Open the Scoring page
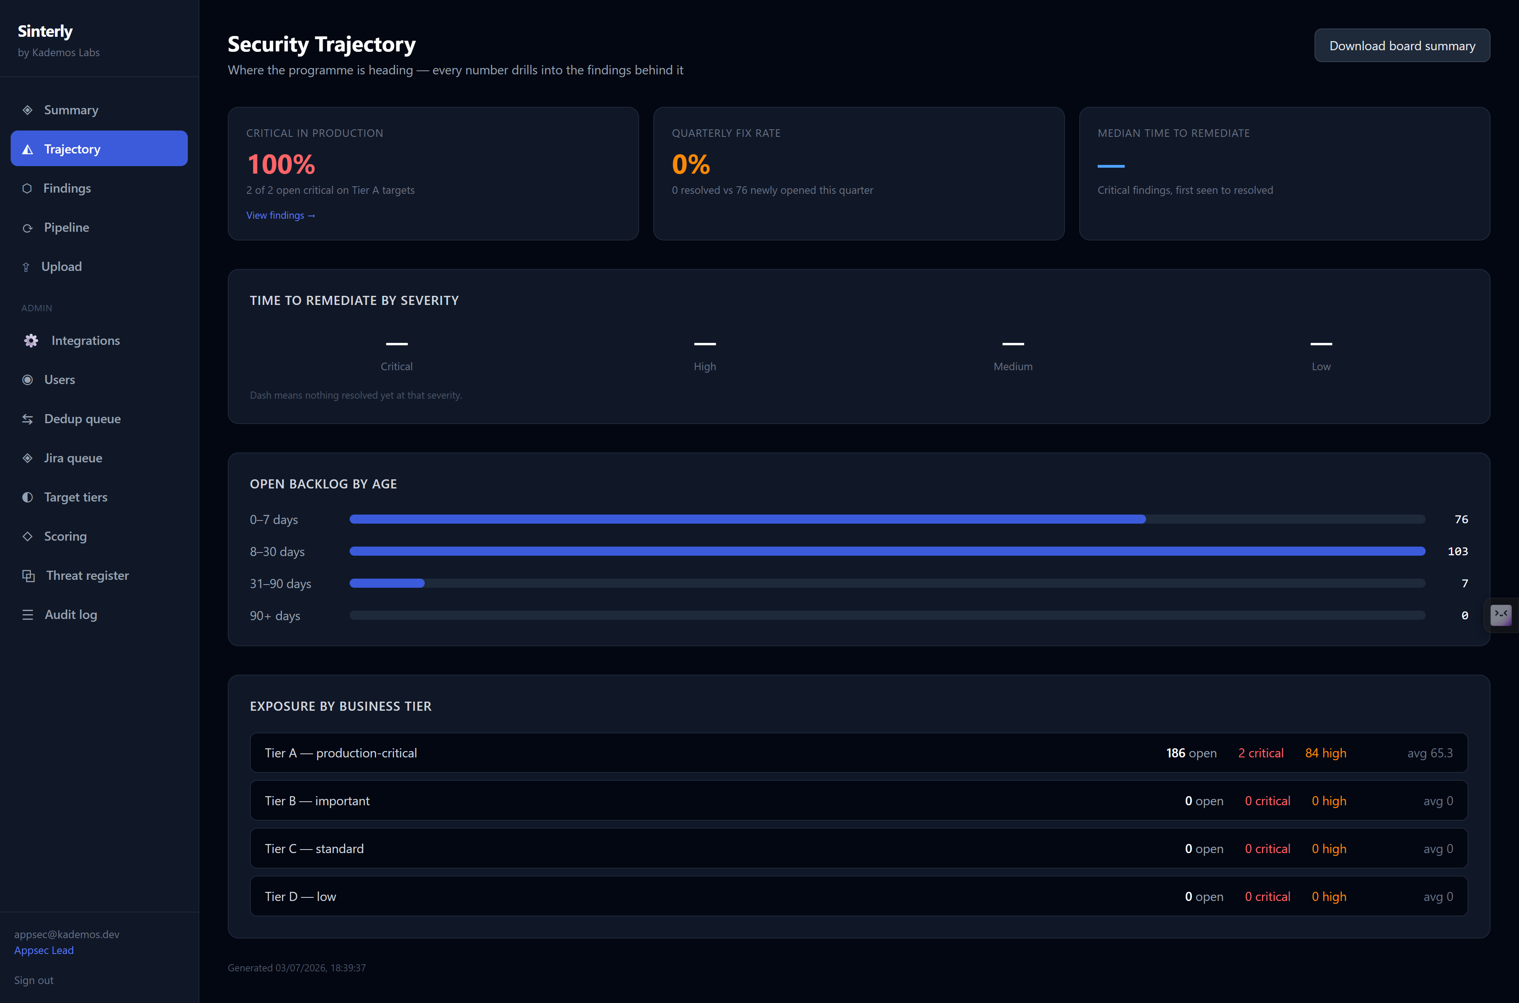Viewport: 1519px width, 1003px height. [x=99, y=536]
